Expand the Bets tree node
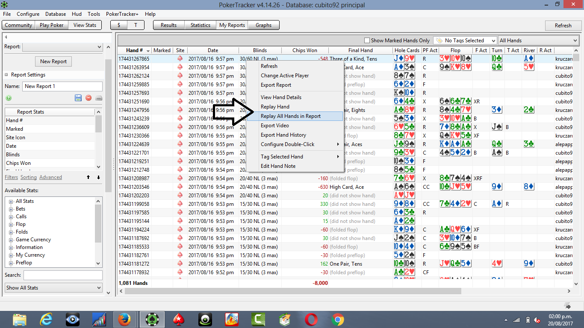The width and height of the screenshot is (584, 328). (11, 209)
